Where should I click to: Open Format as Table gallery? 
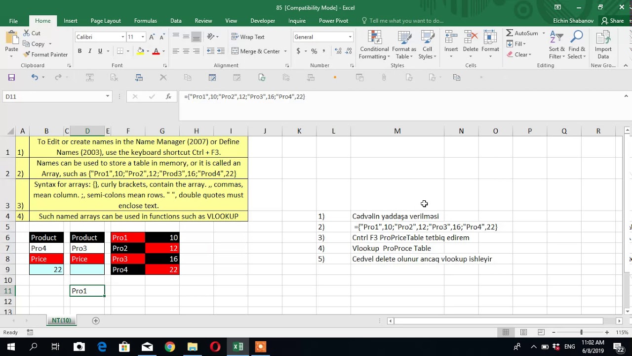[404, 45]
